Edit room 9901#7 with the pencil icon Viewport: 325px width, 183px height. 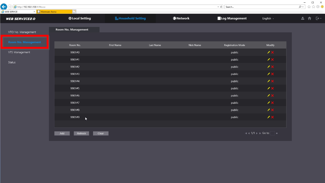[x=269, y=103]
